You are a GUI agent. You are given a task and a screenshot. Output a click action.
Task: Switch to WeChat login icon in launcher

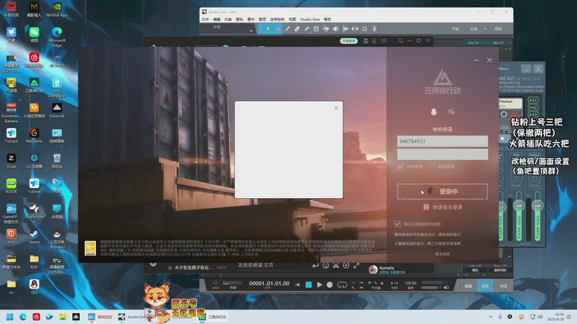click(452, 112)
